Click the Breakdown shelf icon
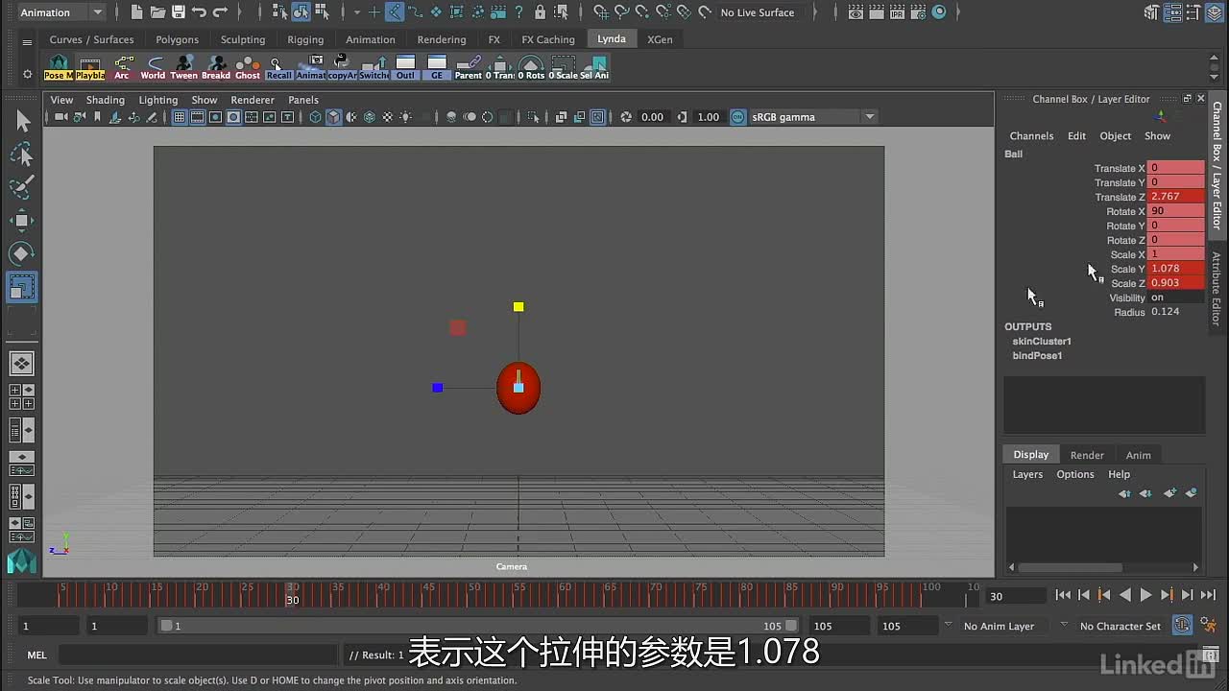 click(216, 67)
